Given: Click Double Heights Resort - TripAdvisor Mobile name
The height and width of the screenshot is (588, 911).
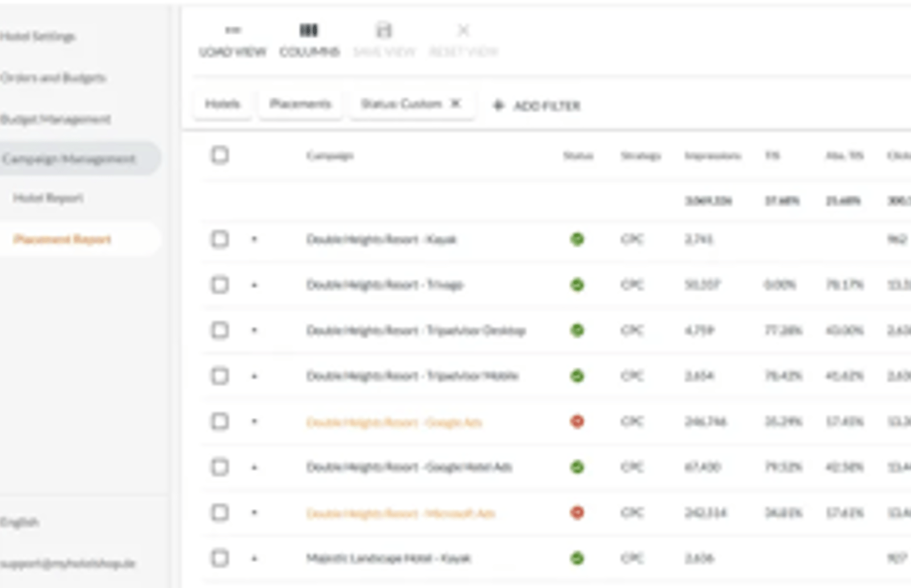Looking at the screenshot, I should click(412, 376).
